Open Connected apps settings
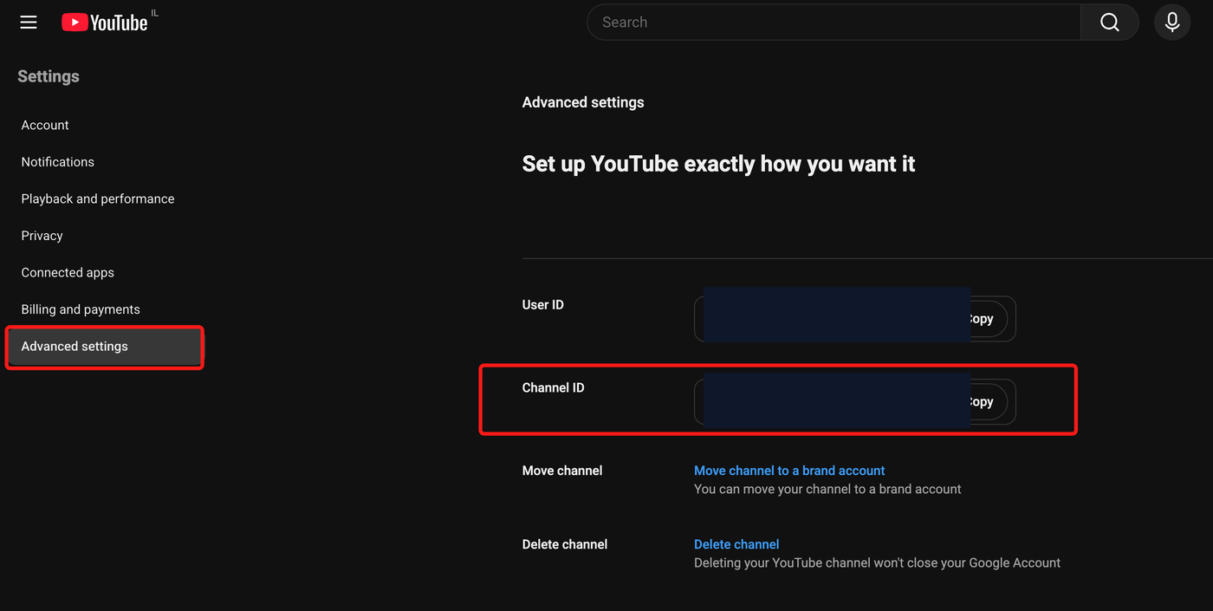 click(68, 272)
